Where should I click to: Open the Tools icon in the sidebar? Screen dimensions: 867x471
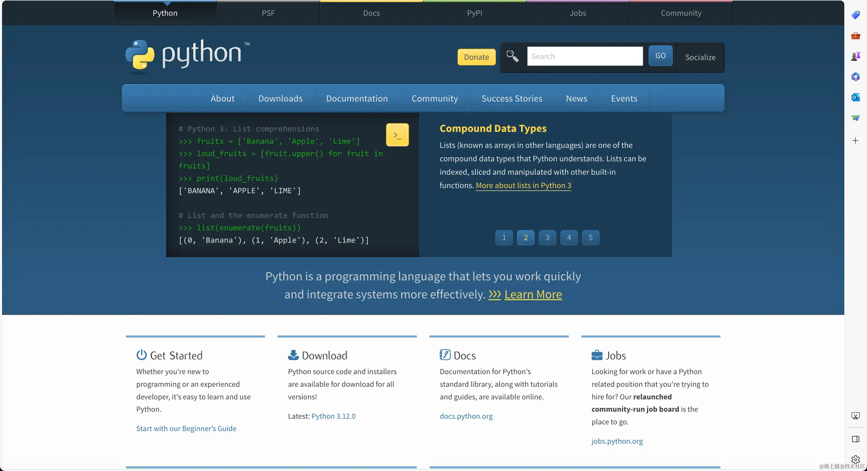click(855, 36)
